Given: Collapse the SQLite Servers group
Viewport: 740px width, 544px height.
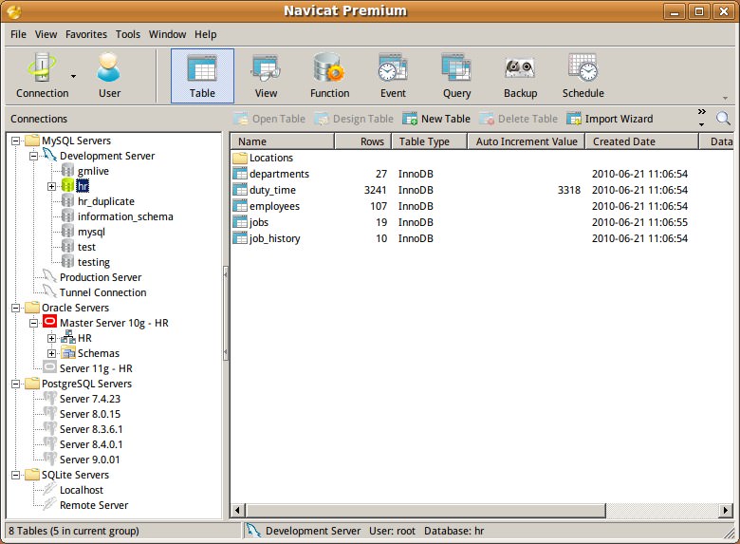Looking at the screenshot, I should tap(15, 475).
